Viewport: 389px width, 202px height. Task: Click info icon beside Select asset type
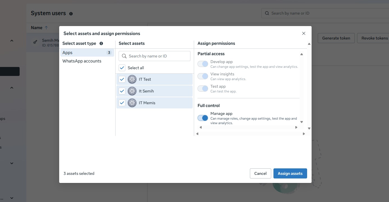coord(101,43)
